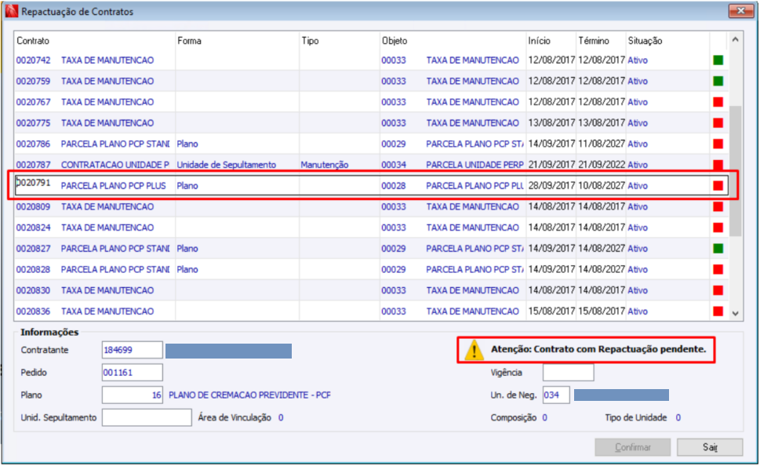Click the yellow warning triangle icon
The height and width of the screenshot is (466, 760).
click(474, 350)
